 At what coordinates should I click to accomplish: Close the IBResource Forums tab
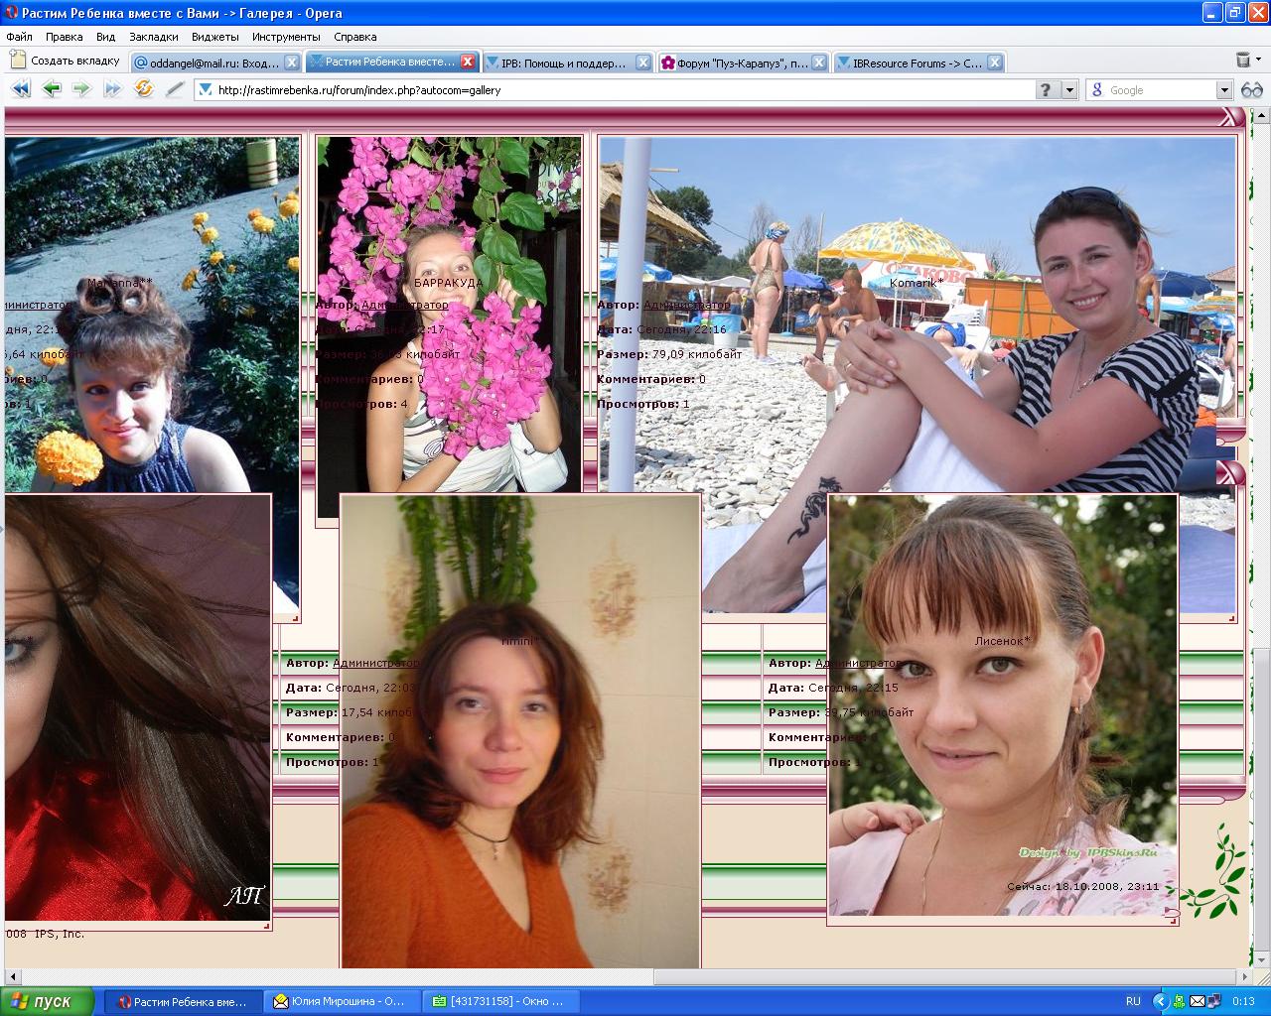click(x=995, y=62)
